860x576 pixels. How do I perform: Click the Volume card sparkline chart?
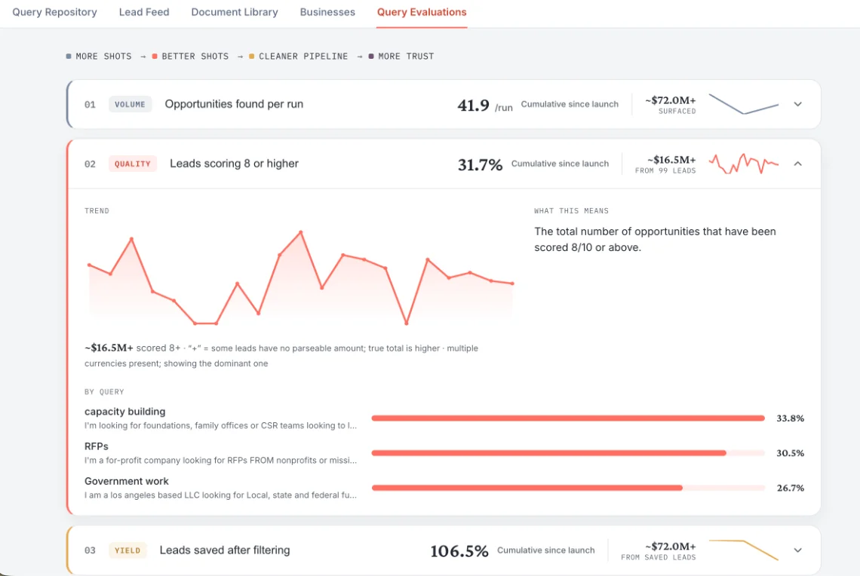pos(744,104)
